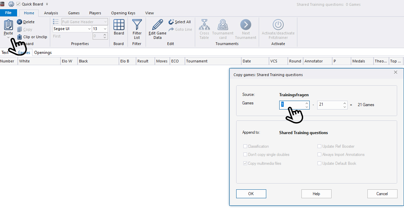Image resolution: width=404 pixels, height=217 pixels.
Task: Click the Paste clipboard icon
Action: click(8, 25)
